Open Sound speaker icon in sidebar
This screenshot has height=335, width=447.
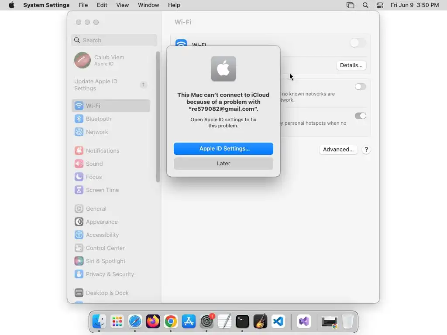coord(79,164)
